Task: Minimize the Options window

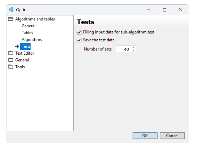Action: tap(149, 10)
